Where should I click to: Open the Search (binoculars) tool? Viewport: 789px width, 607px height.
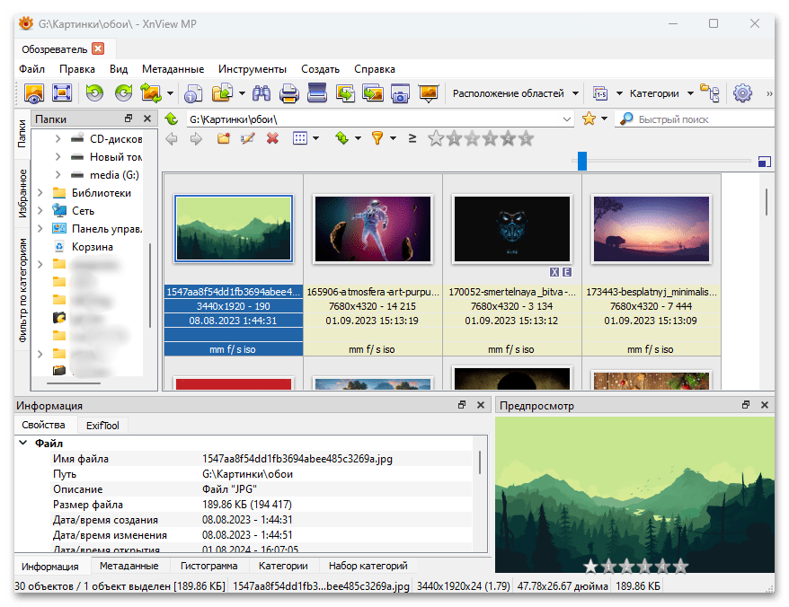tap(261, 92)
